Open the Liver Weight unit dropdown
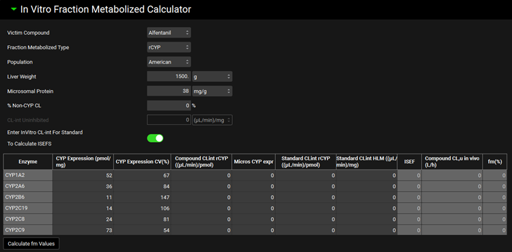Screen dimensions: 512x252 (212, 76)
